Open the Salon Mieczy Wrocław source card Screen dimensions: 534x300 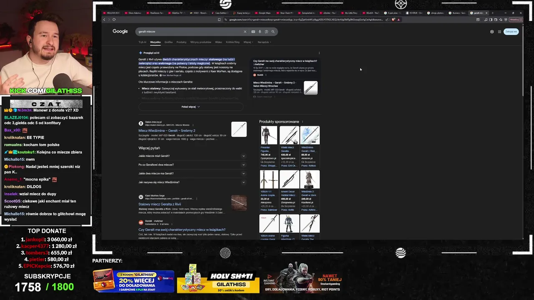click(285, 89)
